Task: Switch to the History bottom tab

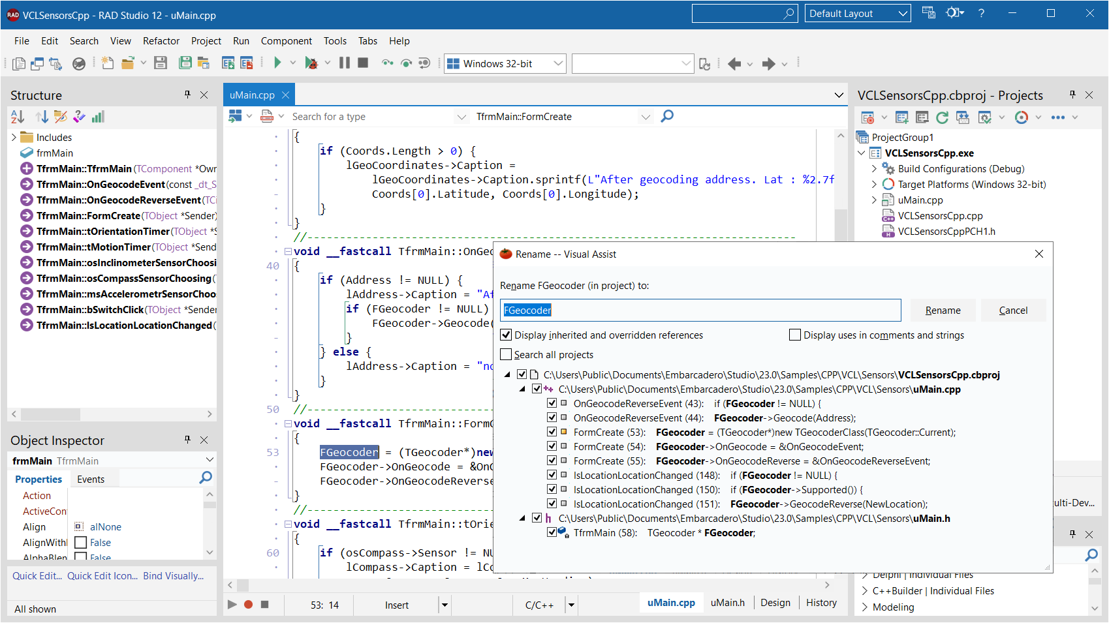Action: click(821, 603)
